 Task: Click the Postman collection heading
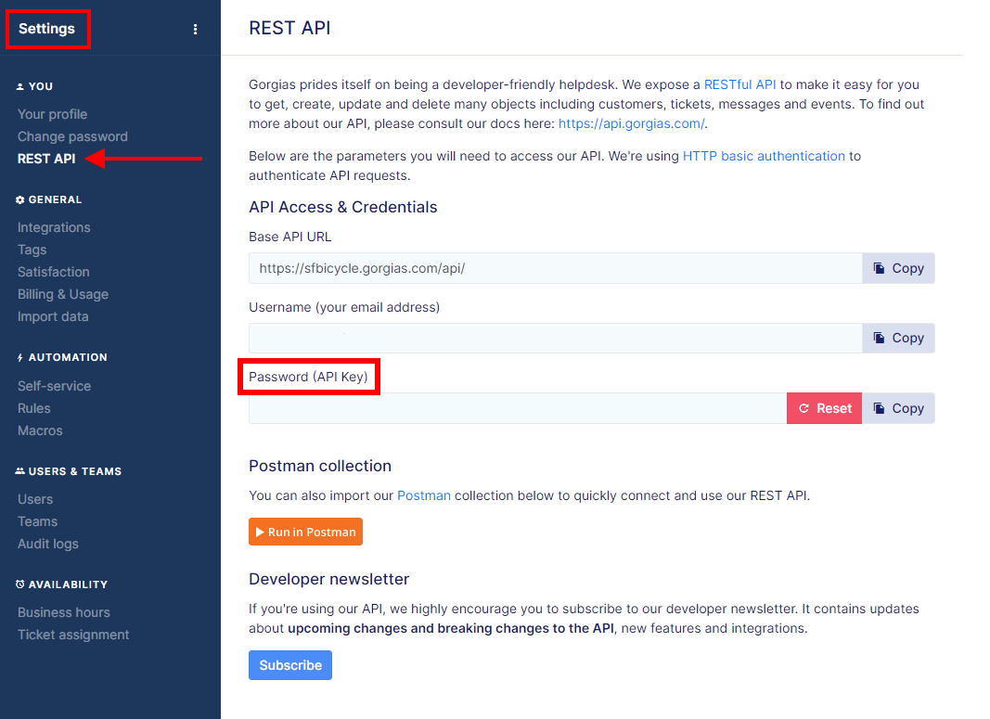pos(320,466)
